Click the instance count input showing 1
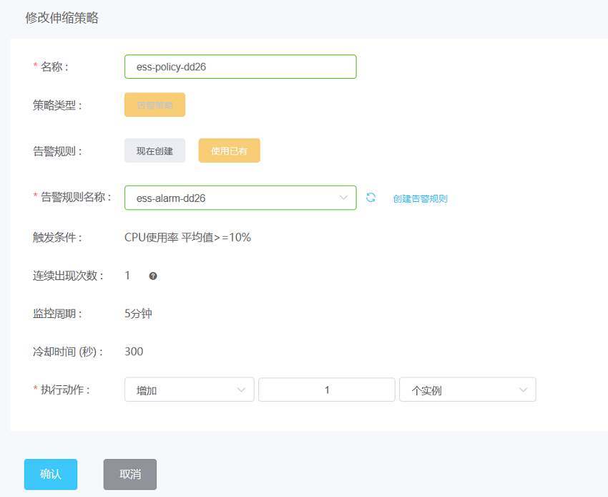Image resolution: width=608 pixels, height=497 pixels. (x=327, y=390)
